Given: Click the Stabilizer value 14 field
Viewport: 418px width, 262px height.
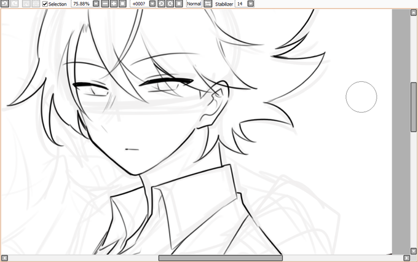Looking at the screenshot, I should click(x=241, y=4).
